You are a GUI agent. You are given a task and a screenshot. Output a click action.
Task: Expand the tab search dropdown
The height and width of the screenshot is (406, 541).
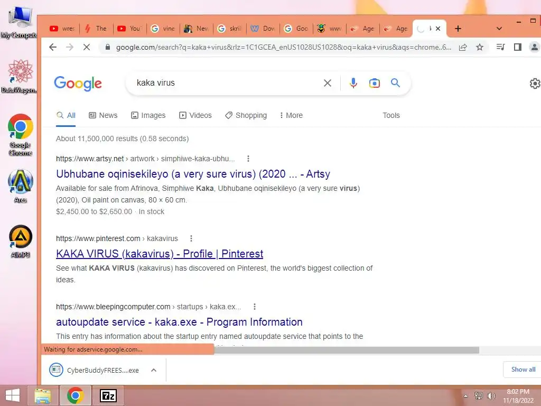pyautogui.click(x=499, y=29)
